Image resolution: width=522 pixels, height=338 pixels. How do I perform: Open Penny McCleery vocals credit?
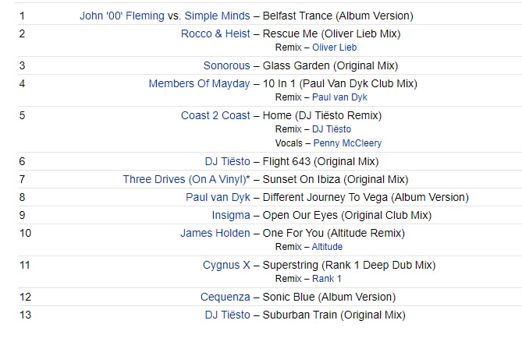(347, 143)
